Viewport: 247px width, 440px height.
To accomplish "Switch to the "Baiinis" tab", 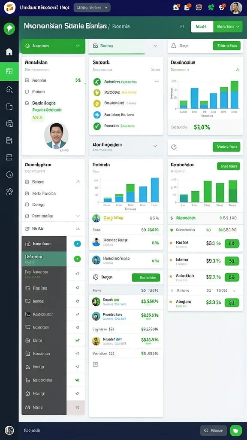I will click(117, 46).
